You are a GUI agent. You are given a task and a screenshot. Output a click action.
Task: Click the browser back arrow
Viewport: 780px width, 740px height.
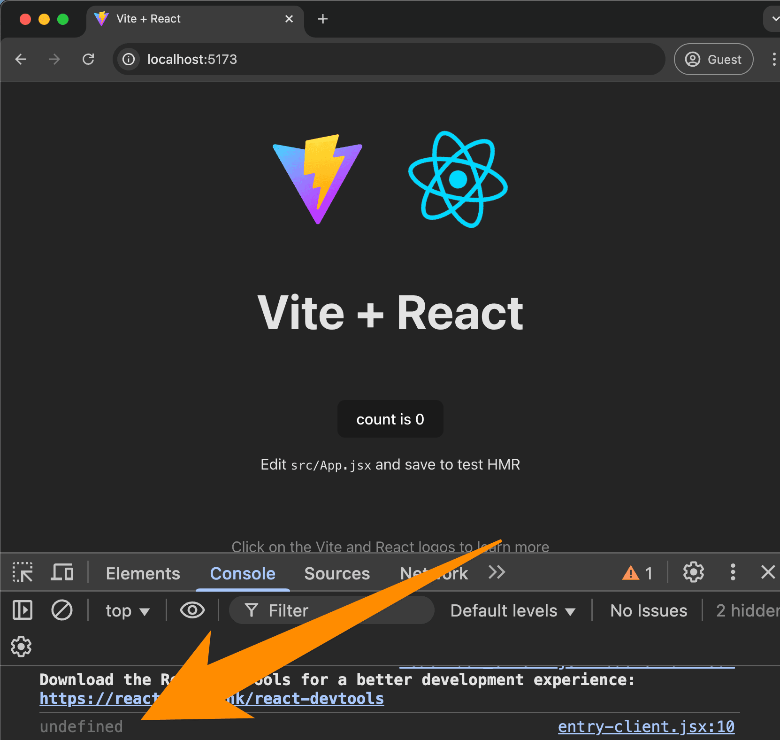coord(21,59)
